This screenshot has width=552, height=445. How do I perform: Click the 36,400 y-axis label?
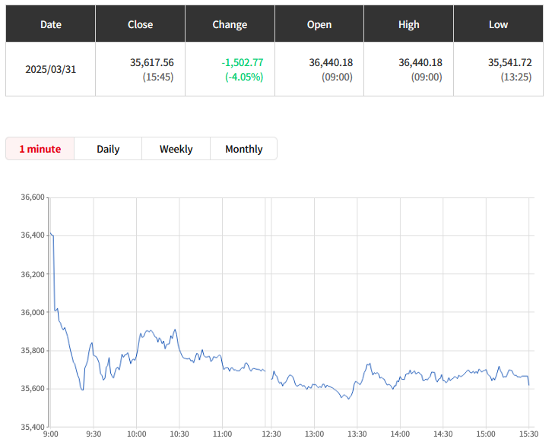pos(33,235)
